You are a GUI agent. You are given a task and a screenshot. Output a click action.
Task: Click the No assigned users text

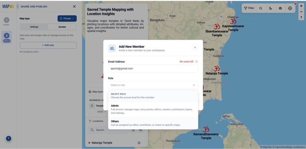click(29, 52)
